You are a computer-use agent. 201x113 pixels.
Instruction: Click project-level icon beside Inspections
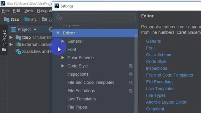(x=131, y=74)
